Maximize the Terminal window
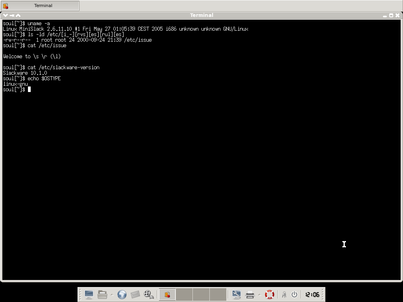Image resolution: width=403 pixels, height=302 pixels. [391, 15]
